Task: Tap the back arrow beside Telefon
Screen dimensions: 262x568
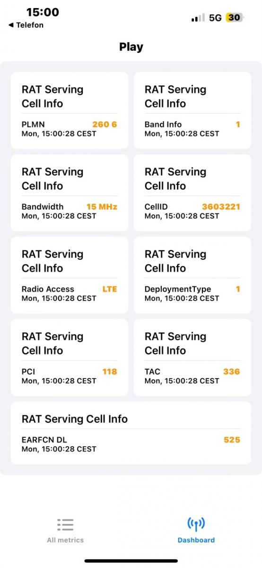Action: 11,25
